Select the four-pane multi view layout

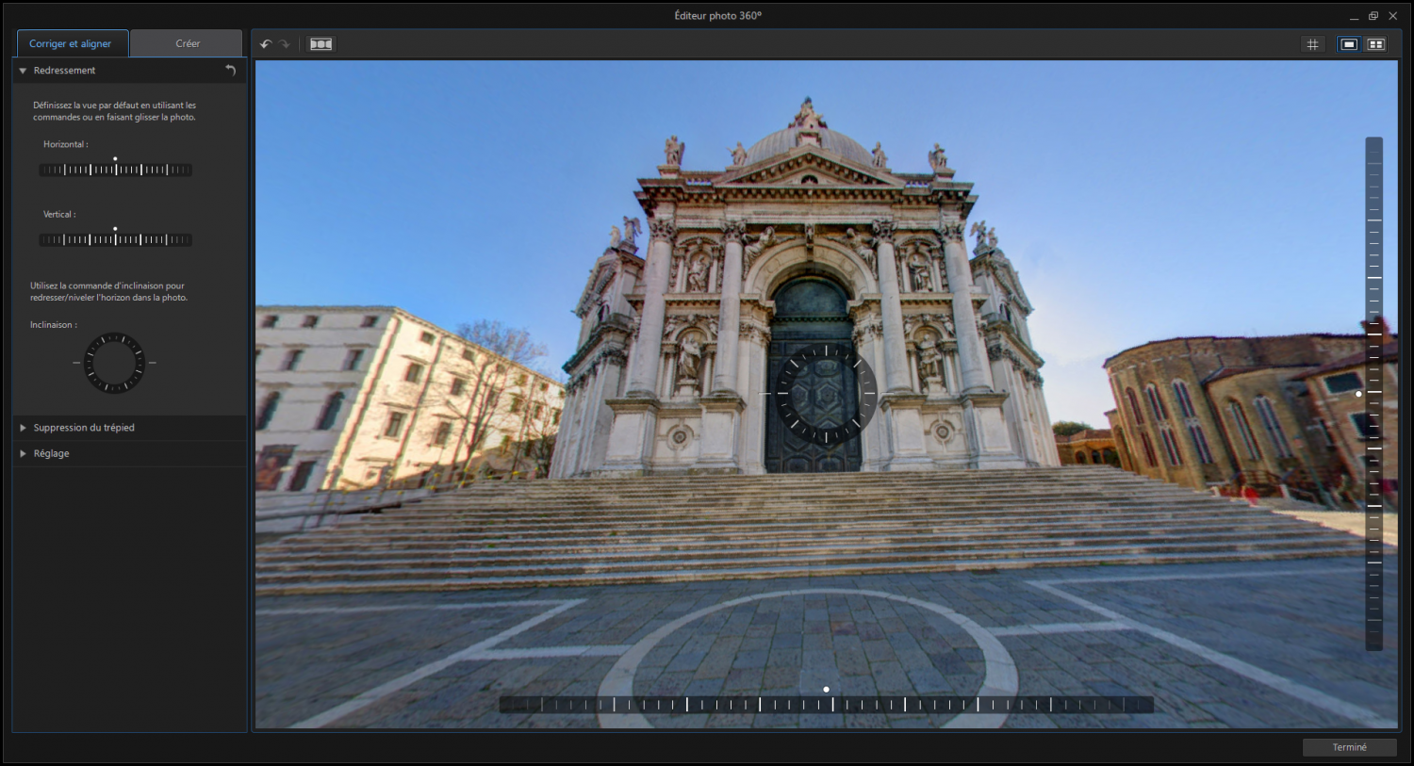point(1376,44)
